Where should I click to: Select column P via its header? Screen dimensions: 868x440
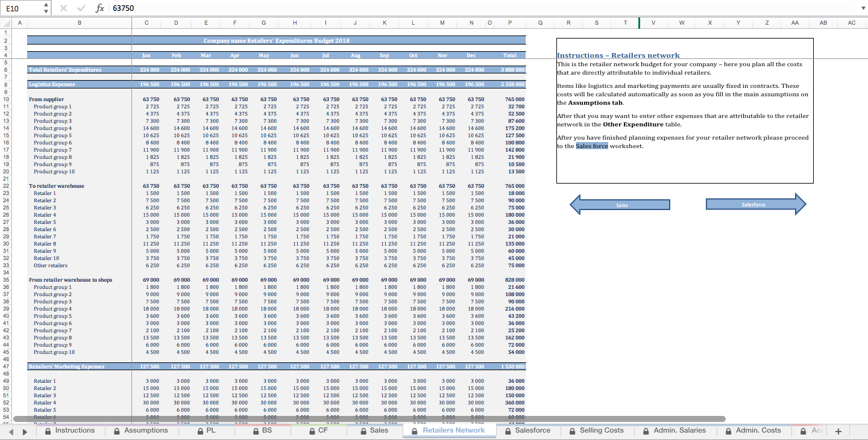click(510, 23)
